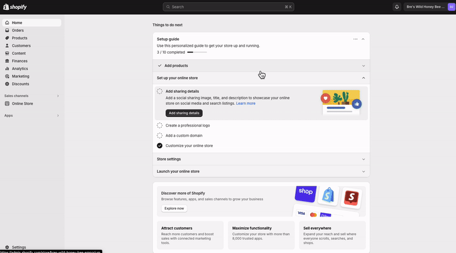The image size is (456, 253).
Task: Open the Attract customers card
Action: (x=190, y=235)
